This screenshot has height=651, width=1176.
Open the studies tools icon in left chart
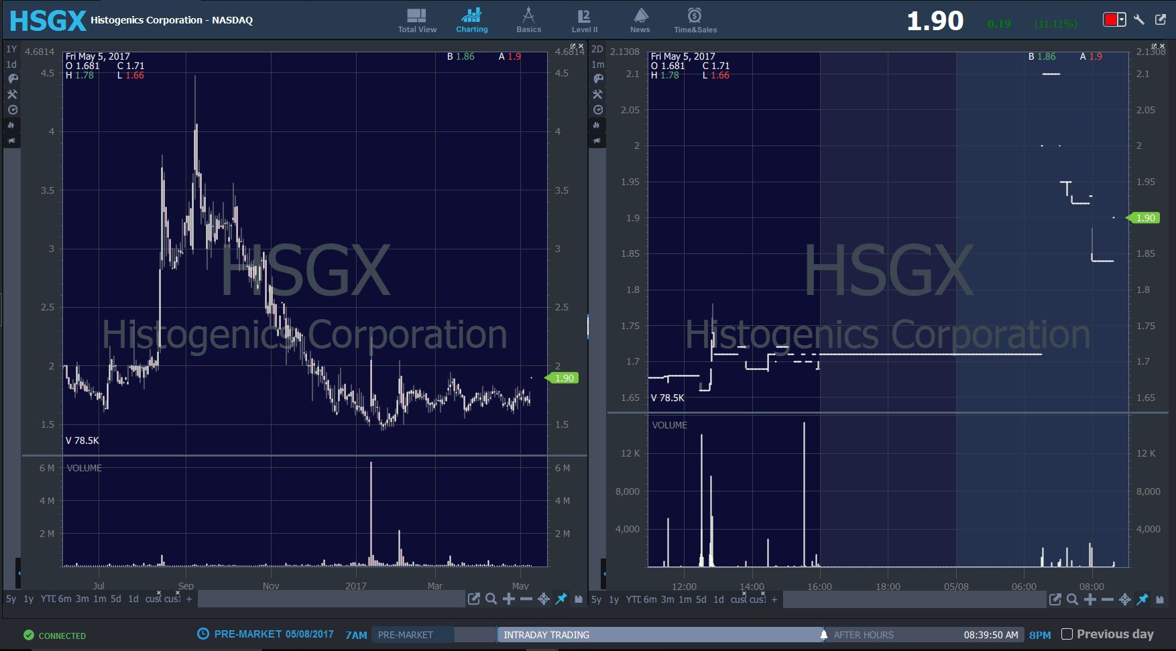point(12,95)
